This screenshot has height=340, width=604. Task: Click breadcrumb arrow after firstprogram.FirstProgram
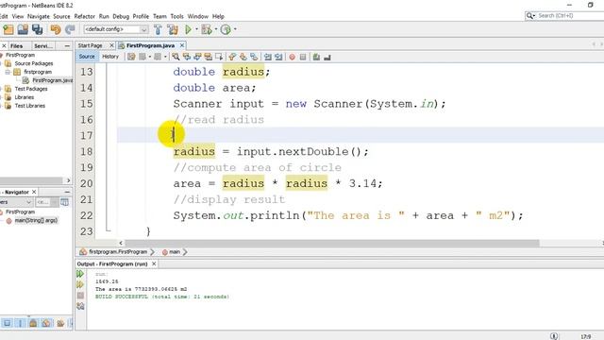pyautogui.click(x=152, y=252)
